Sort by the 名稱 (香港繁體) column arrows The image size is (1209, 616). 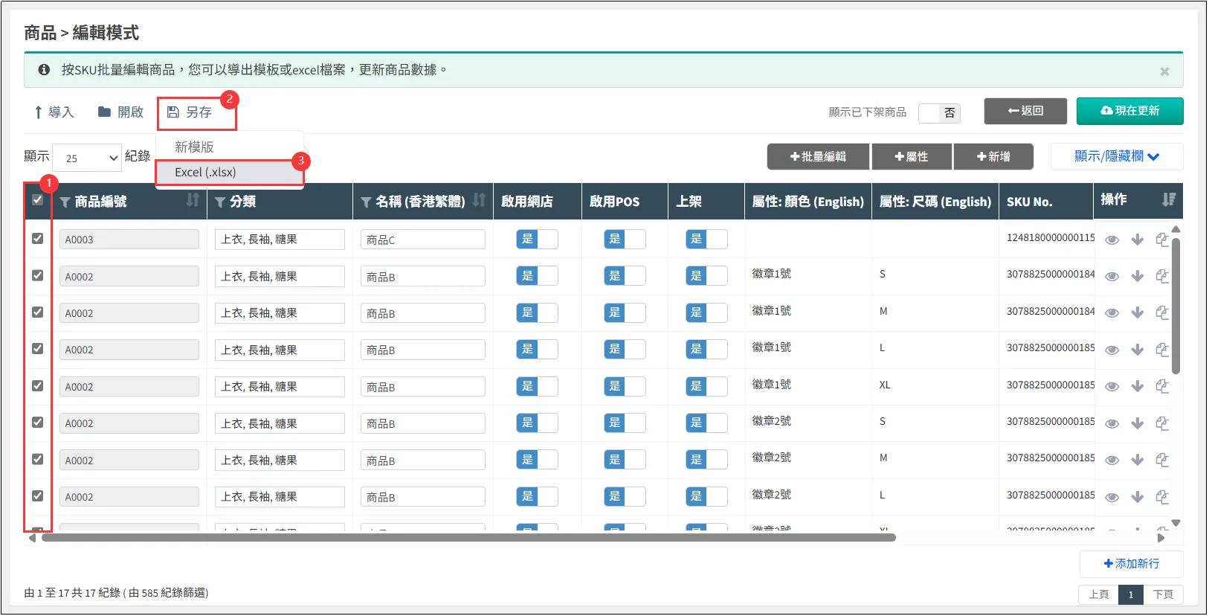[479, 200]
